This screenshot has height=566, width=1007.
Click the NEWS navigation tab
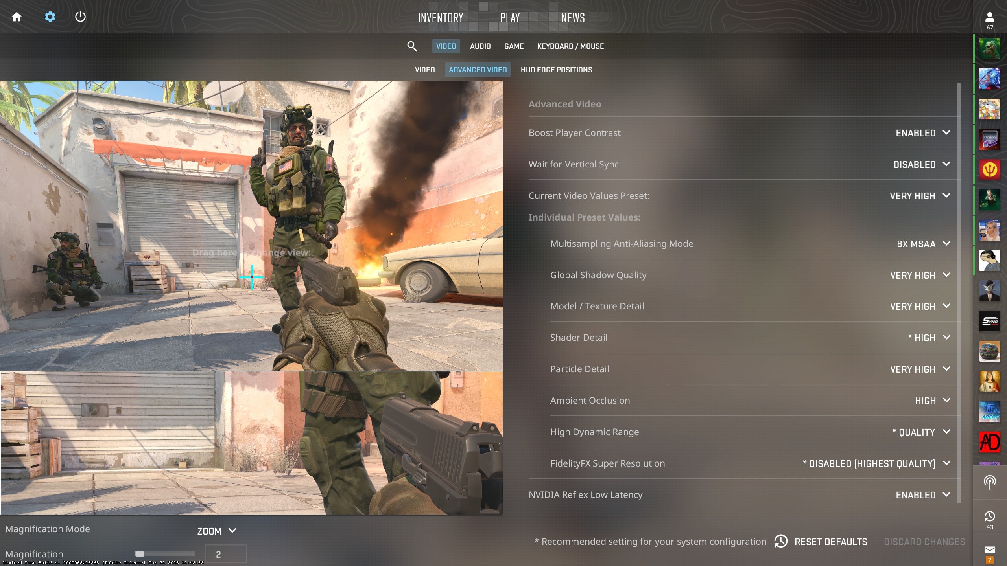click(572, 18)
